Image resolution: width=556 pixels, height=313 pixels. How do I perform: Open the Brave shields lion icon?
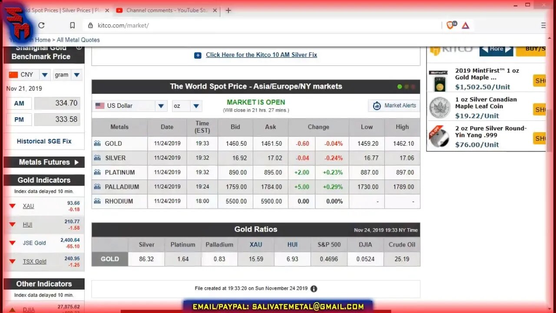coord(450,25)
